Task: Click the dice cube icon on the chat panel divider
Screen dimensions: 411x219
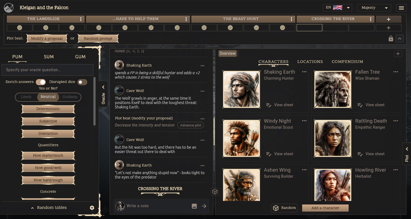Action: point(215,192)
